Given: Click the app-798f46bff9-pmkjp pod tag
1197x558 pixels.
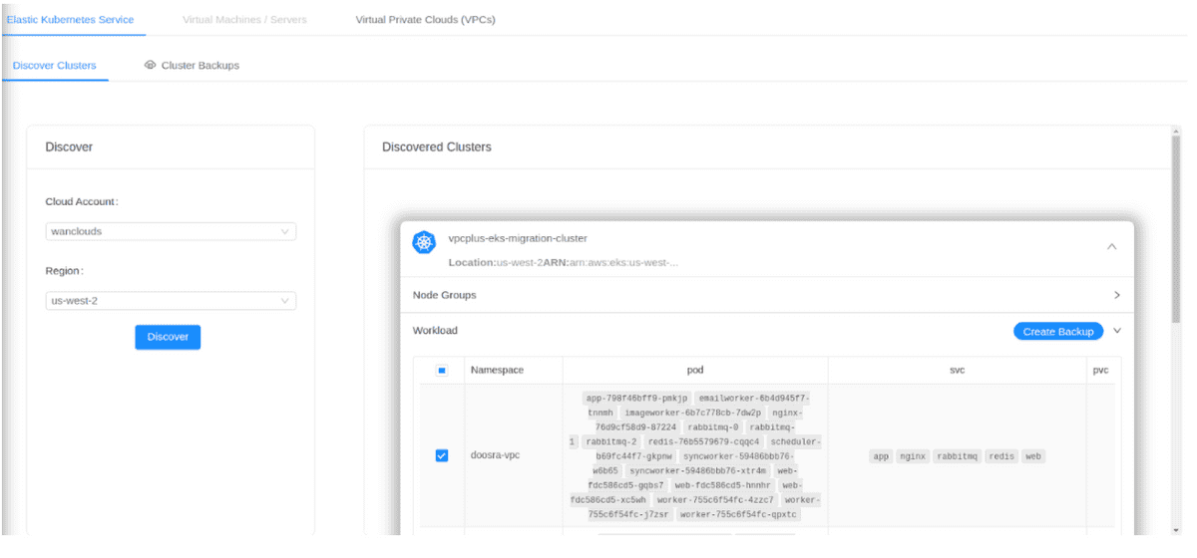Looking at the screenshot, I should coord(636,399).
